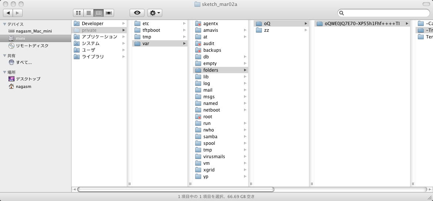Click the アプリケーション folder icon

tap(77, 37)
